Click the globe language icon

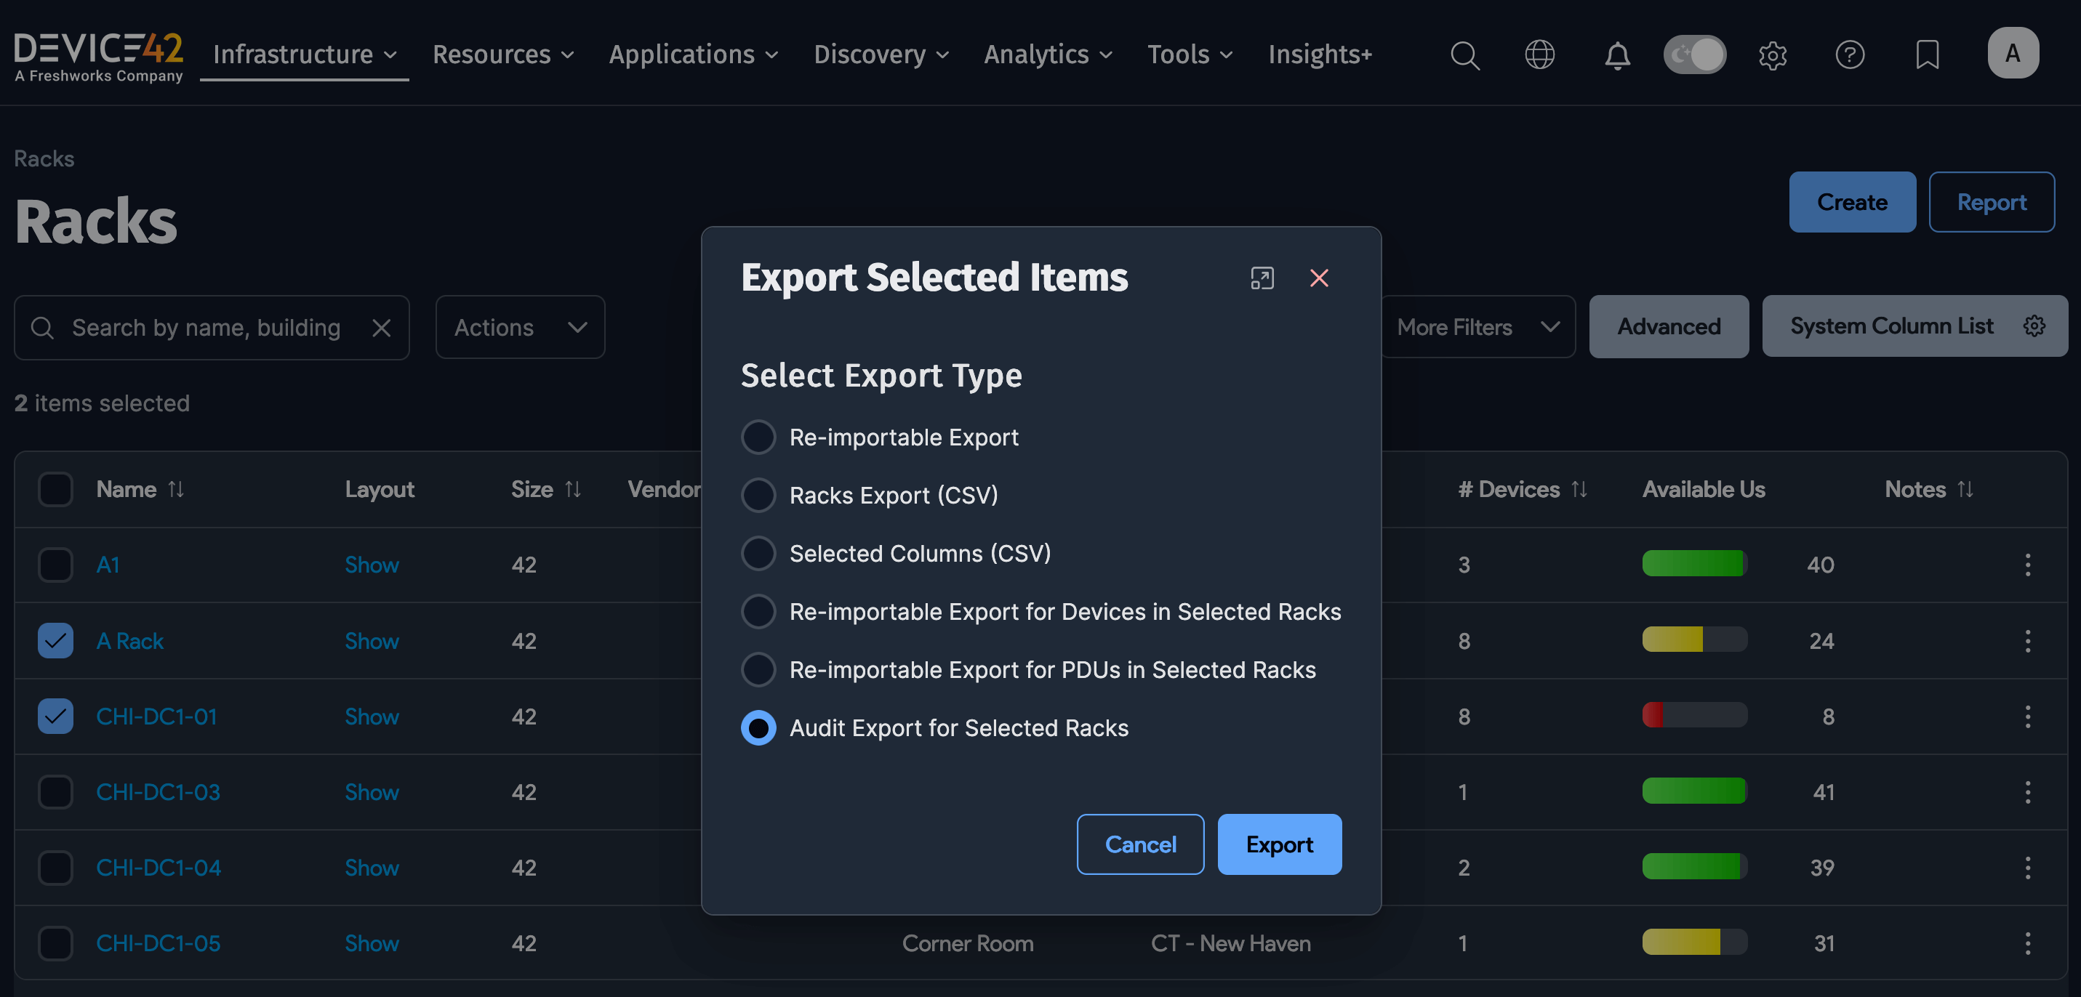tap(1540, 55)
